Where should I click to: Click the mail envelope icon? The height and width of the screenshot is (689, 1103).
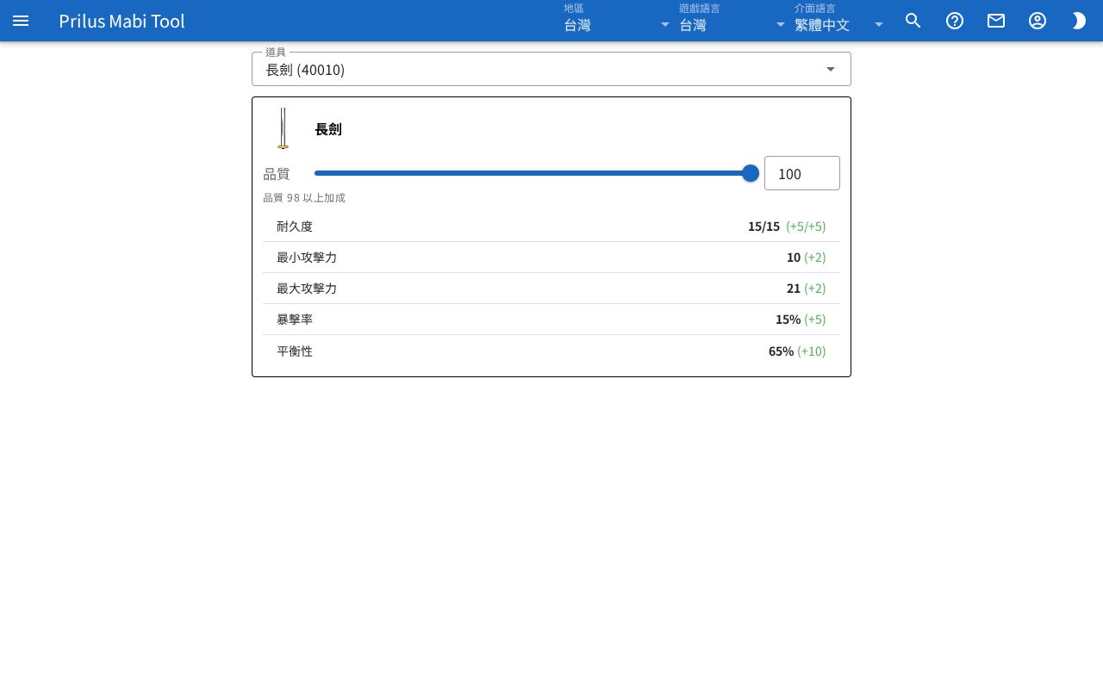click(x=996, y=21)
